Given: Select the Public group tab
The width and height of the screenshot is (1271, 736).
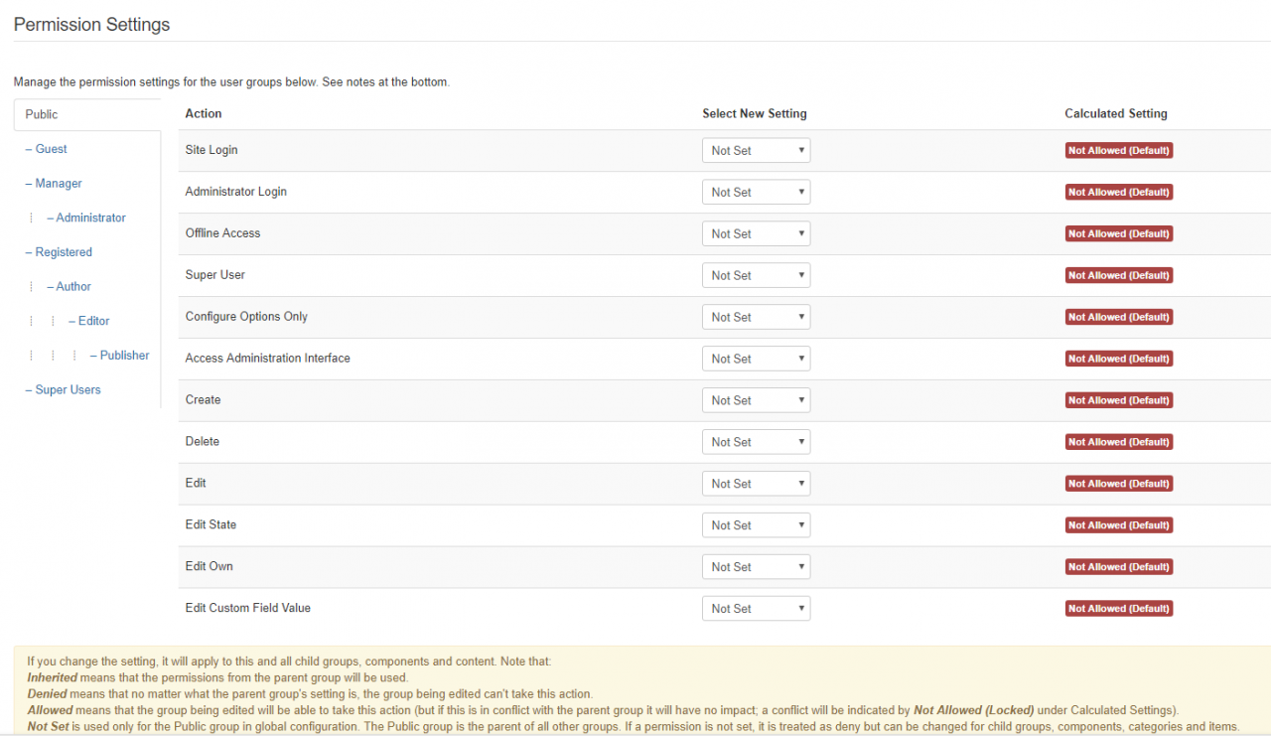Looking at the screenshot, I should [x=42, y=114].
